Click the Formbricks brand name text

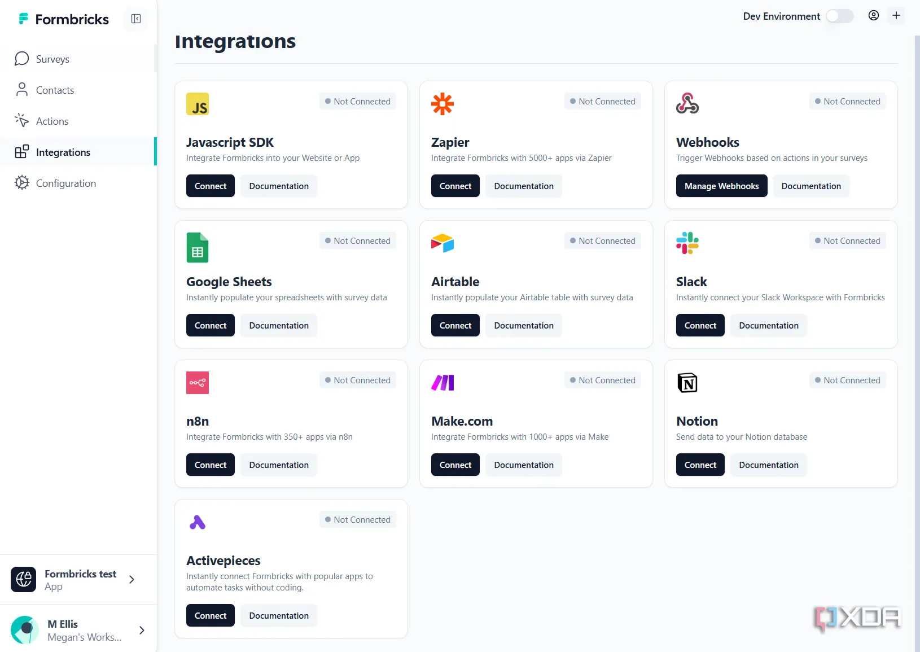click(72, 19)
